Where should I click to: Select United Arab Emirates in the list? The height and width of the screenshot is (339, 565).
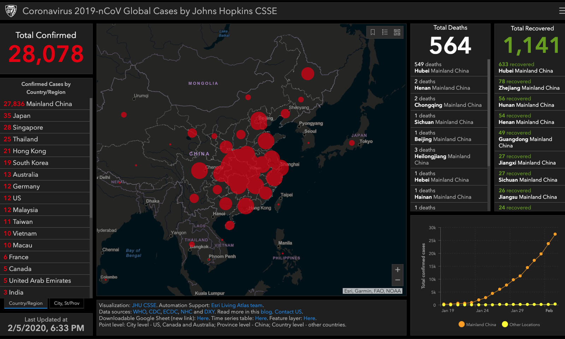(45, 281)
